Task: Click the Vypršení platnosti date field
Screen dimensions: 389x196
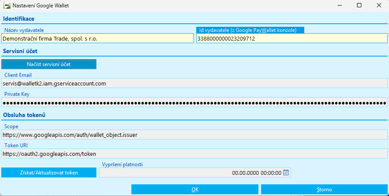Action: (195, 173)
